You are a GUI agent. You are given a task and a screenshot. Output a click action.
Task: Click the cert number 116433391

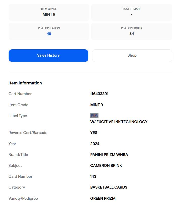[99, 94]
